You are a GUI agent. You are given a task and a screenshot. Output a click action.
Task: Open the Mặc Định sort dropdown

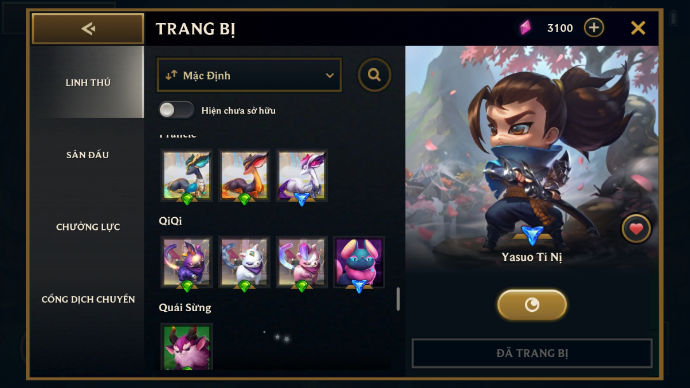249,75
